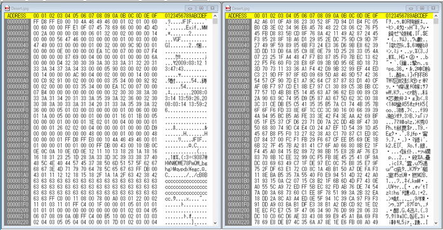Click the right window scroll-down arrow
The width and height of the screenshot is (443, 230).
pyautogui.click(x=436, y=222)
